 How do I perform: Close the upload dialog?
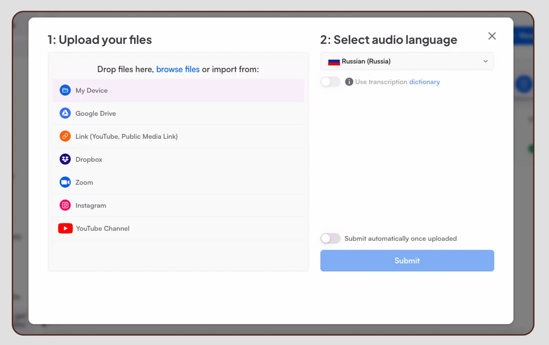coord(492,36)
